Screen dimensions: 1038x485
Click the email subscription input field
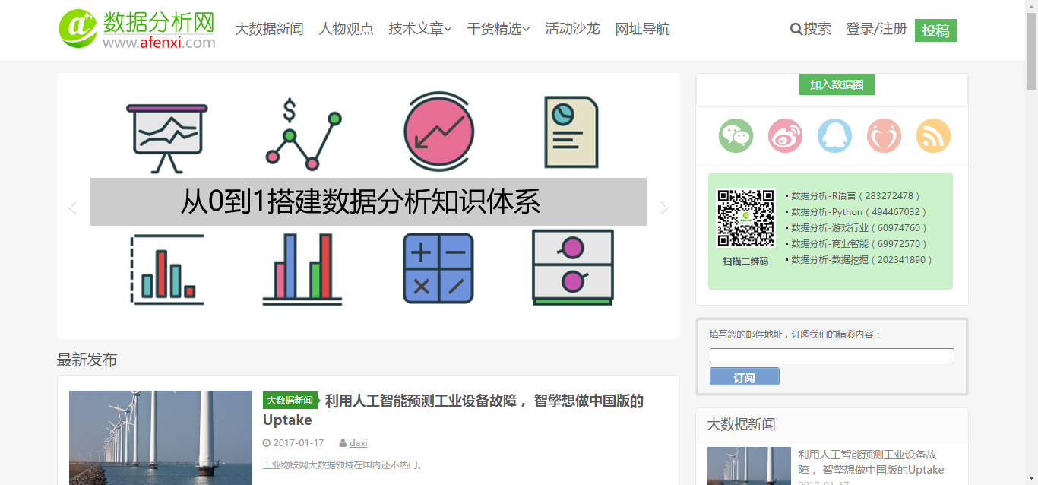coord(831,355)
